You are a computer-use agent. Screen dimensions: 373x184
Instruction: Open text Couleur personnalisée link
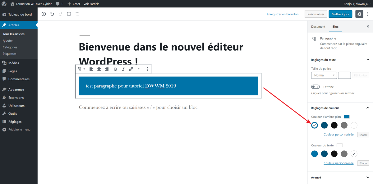tap(338, 163)
